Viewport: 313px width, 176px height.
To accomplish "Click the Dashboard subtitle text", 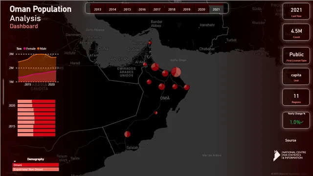I will click(24, 26).
